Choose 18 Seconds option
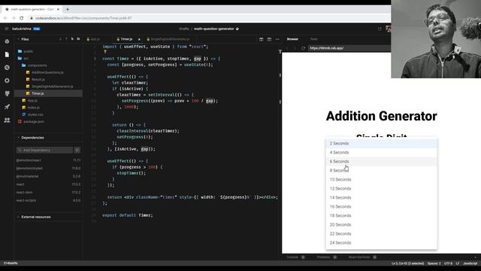 point(381,216)
